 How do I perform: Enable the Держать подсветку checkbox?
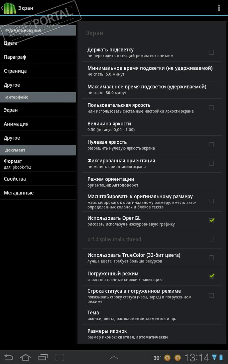[211, 52]
